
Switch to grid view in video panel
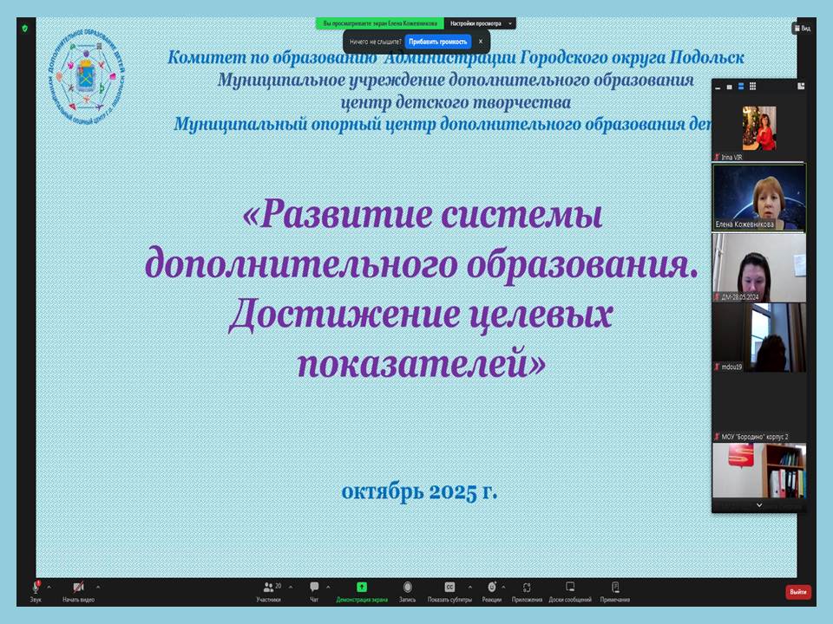[752, 87]
